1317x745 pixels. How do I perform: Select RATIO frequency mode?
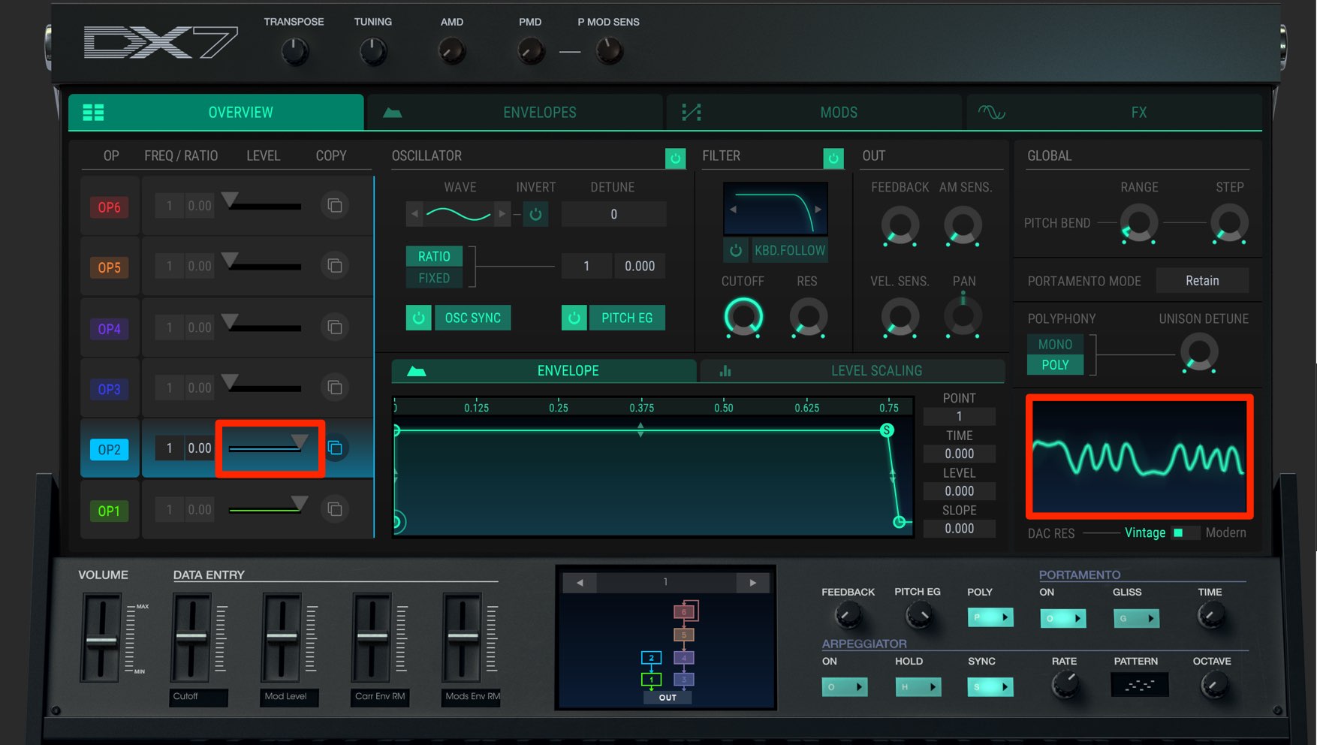point(434,256)
